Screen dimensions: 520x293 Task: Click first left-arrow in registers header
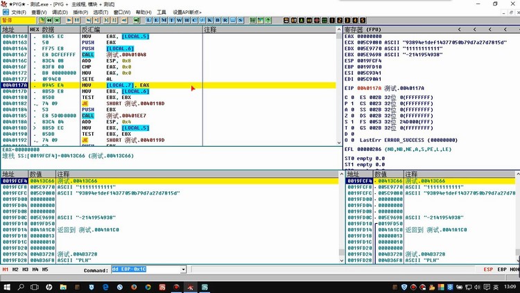coord(459,30)
